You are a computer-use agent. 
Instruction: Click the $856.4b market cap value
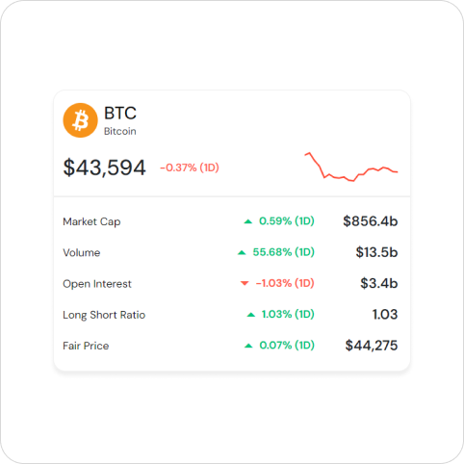[x=371, y=221]
